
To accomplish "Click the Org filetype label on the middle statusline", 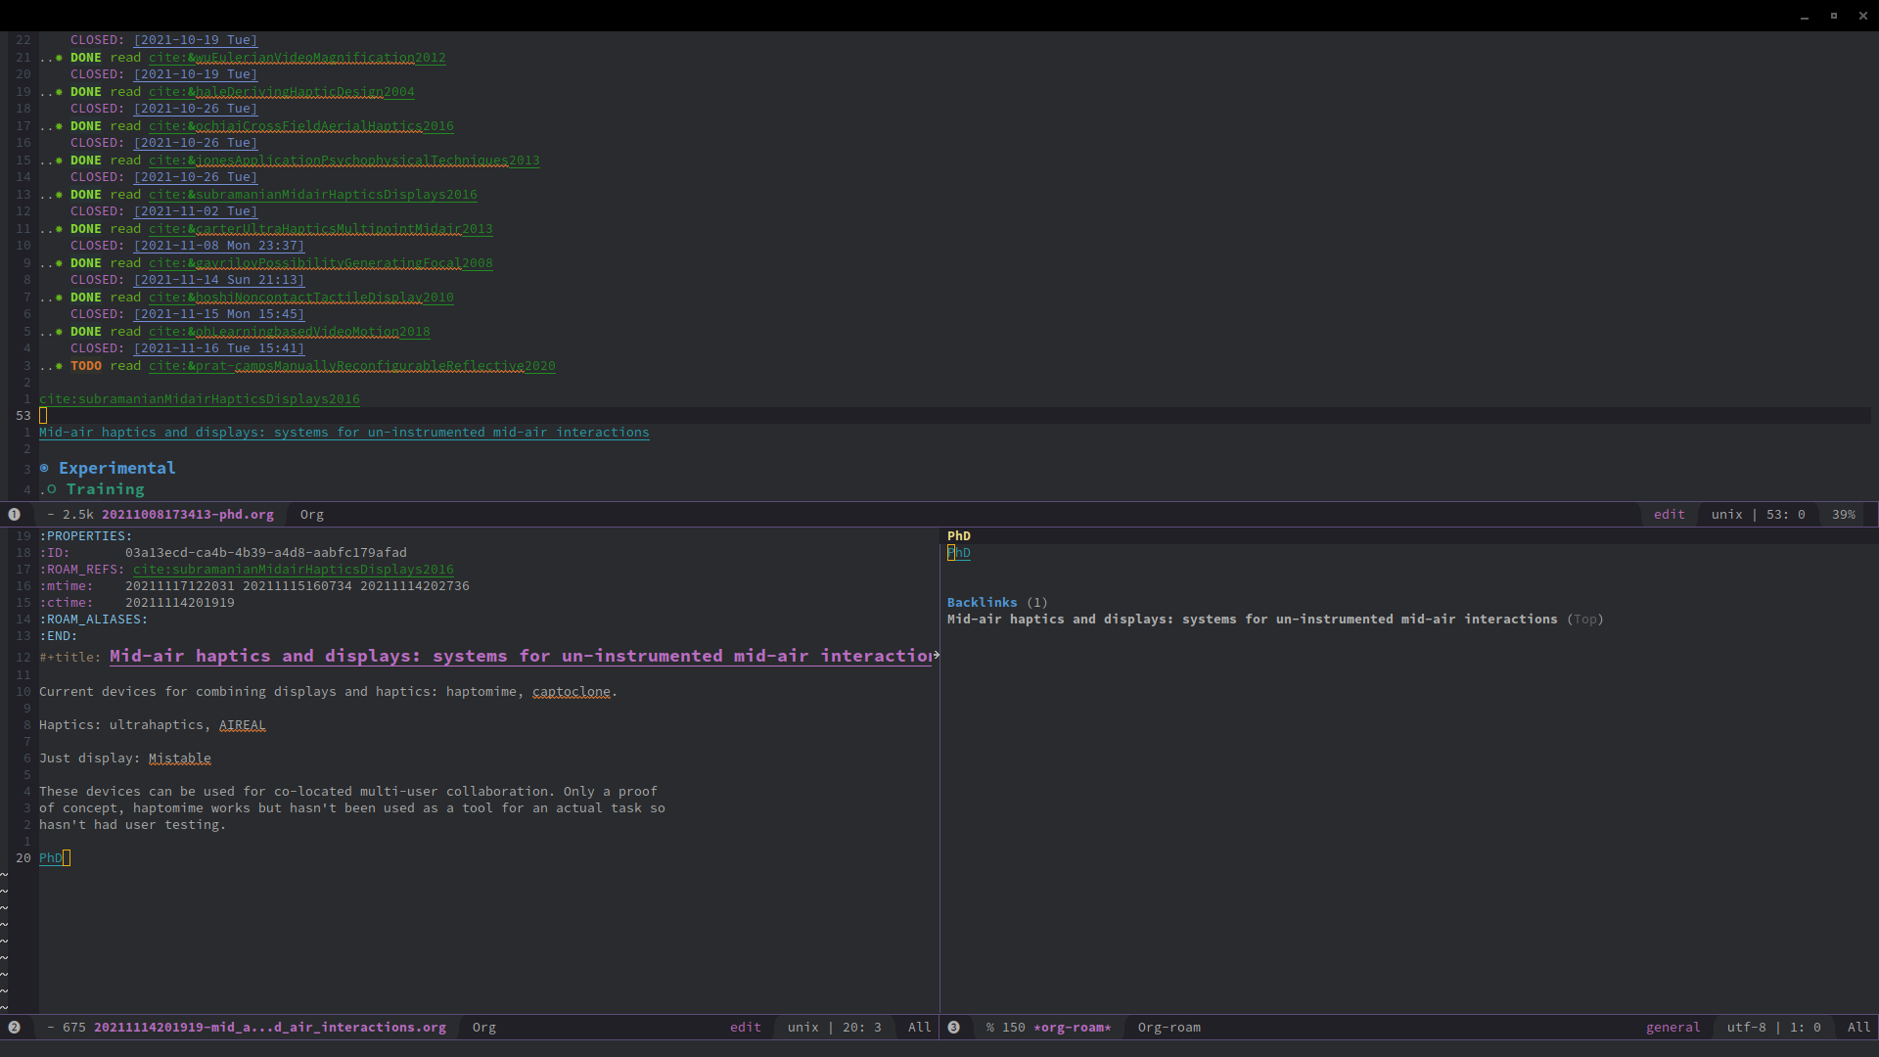I will [311, 514].
